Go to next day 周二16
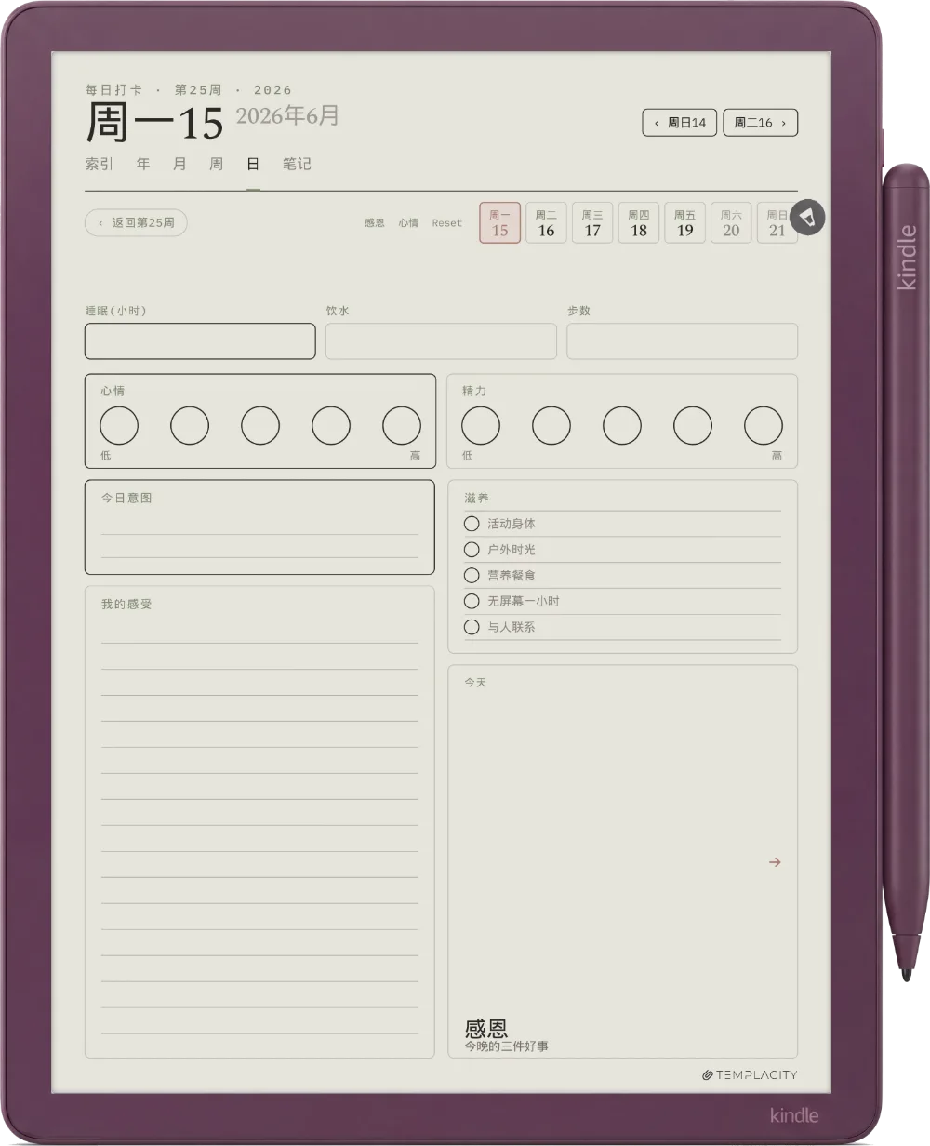The width and height of the screenshot is (930, 1146). [761, 123]
